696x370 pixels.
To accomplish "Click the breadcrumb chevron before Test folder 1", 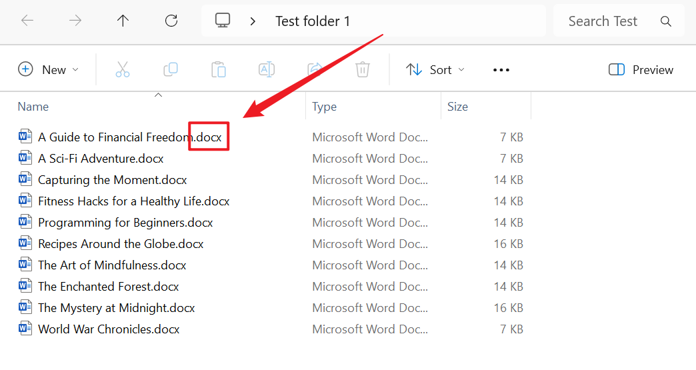I will 253,21.
